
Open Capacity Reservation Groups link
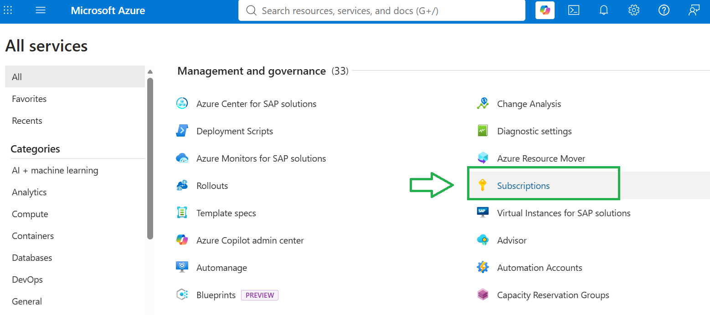pyautogui.click(x=553, y=295)
